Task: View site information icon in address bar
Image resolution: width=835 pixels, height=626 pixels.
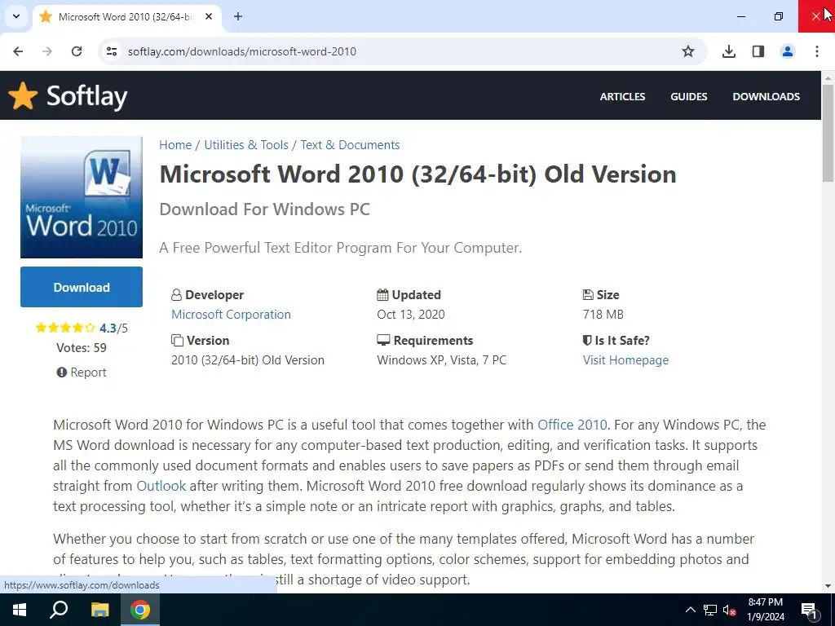Action: pyautogui.click(x=111, y=51)
